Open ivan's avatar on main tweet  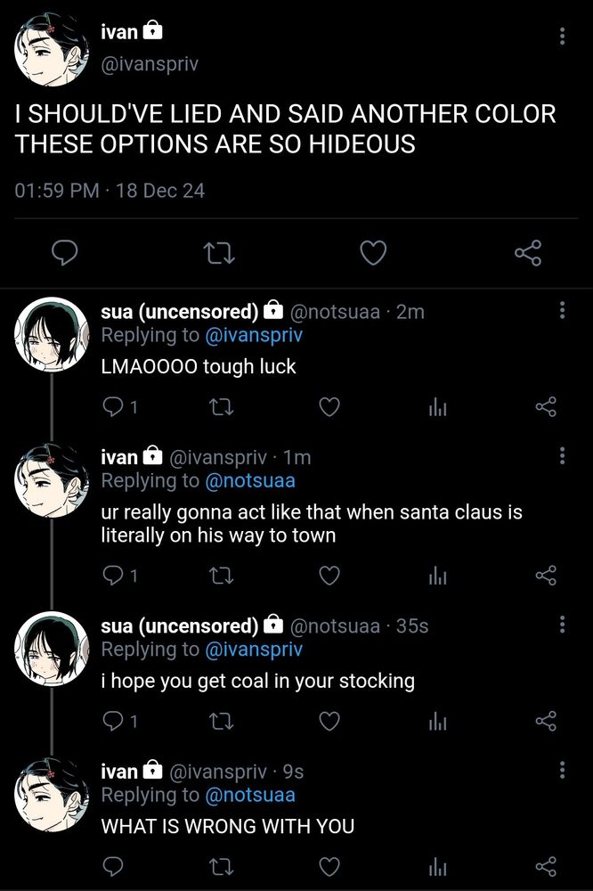[x=51, y=50]
